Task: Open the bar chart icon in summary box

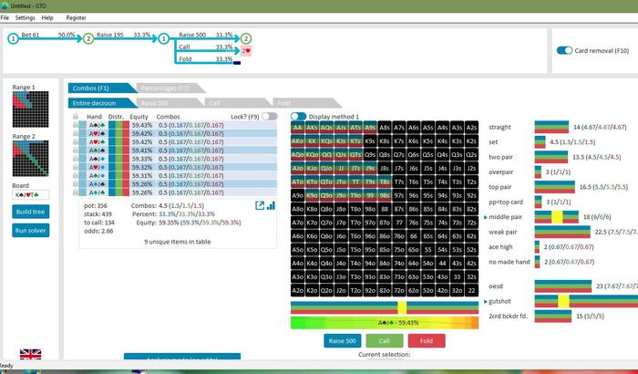Action: 271,205
